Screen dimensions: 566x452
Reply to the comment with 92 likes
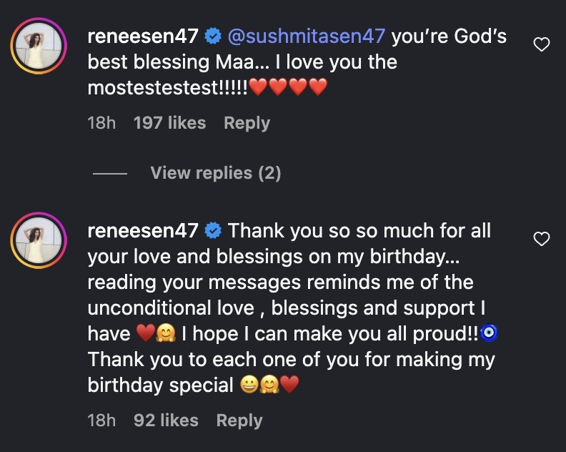(x=239, y=421)
